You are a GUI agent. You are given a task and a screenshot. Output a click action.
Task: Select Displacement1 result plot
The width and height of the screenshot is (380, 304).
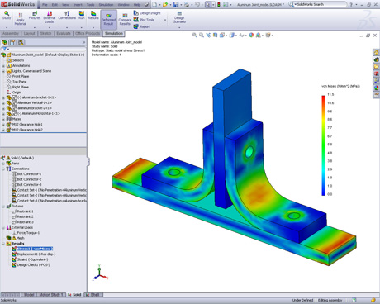[36, 254]
